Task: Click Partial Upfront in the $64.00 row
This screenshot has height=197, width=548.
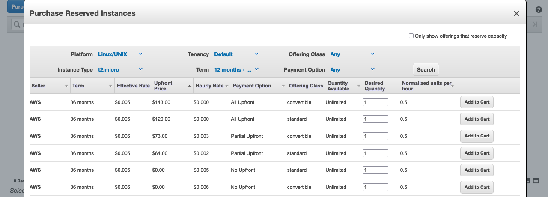Action: 247,153
